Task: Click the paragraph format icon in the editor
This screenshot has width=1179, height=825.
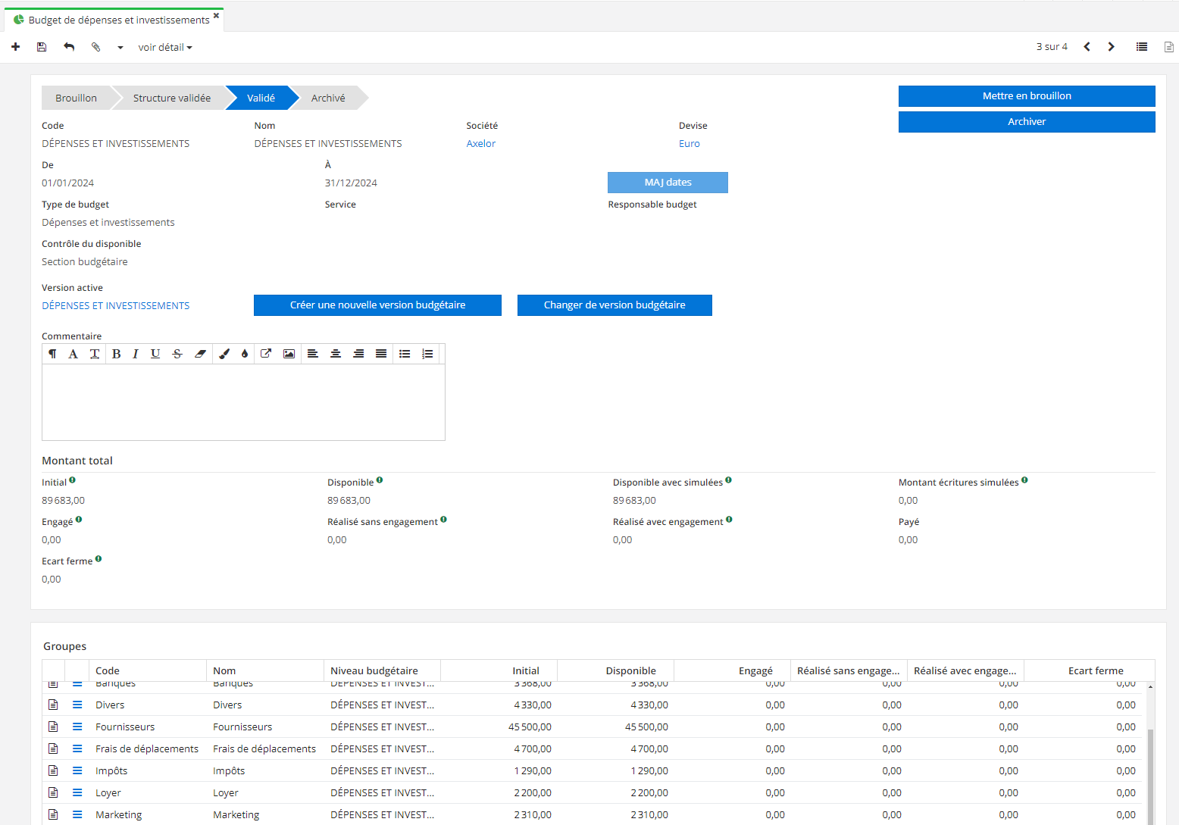Action: [x=52, y=354]
